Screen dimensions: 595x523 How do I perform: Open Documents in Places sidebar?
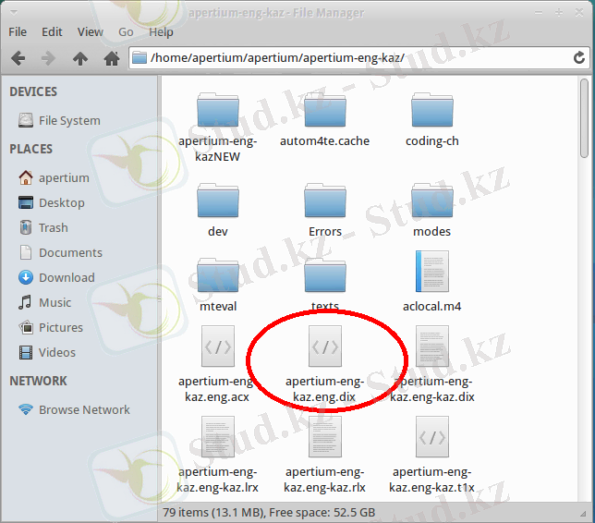(61, 253)
